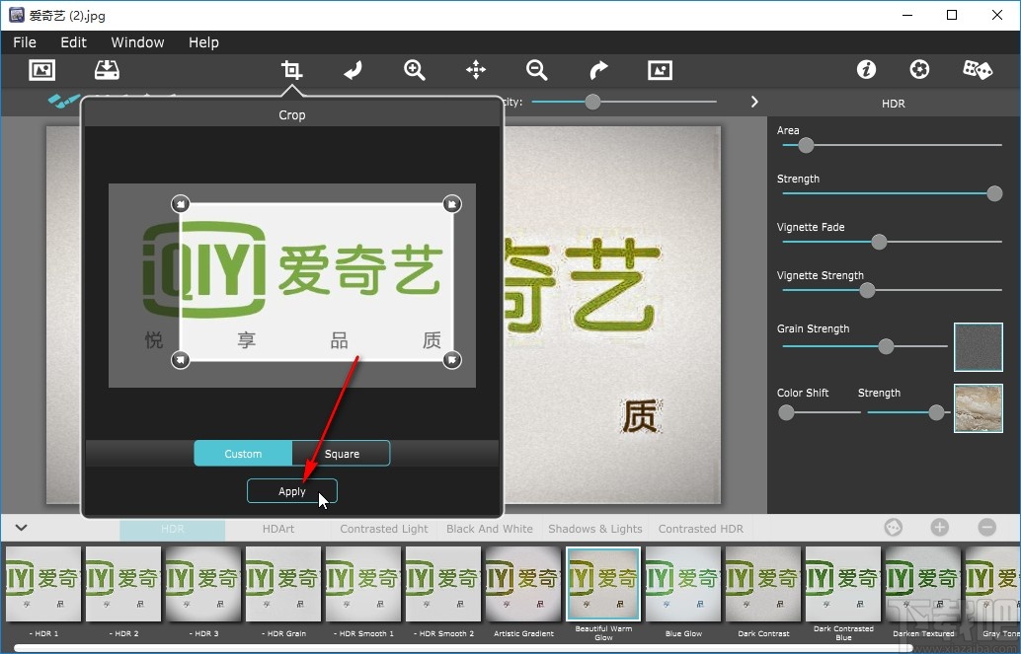Select the Crop tool in toolbar
This screenshot has width=1021, height=654.
[x=291, y=70]
